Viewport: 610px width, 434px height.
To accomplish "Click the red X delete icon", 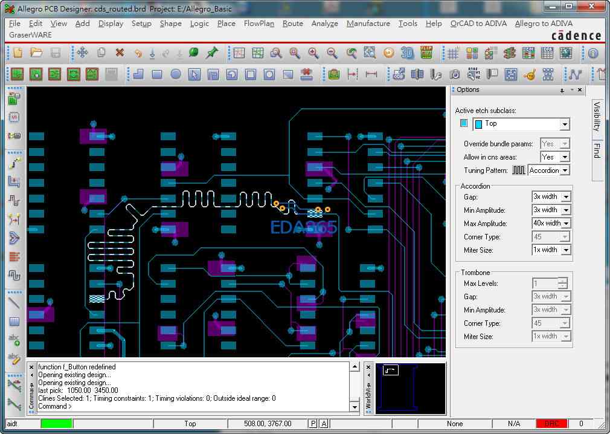I will click(120, 53).
